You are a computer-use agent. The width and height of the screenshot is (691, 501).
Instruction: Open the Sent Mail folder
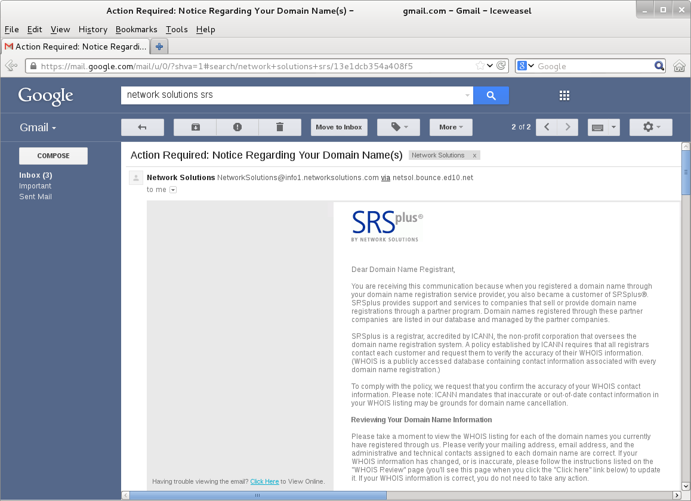(x=35, y=196)
